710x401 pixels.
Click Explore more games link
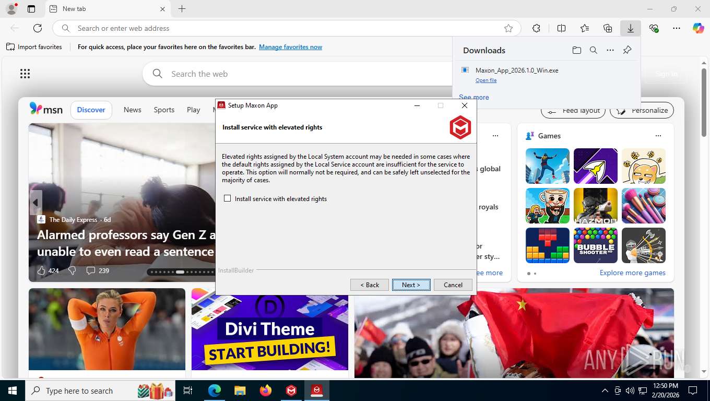click(633, 273)
